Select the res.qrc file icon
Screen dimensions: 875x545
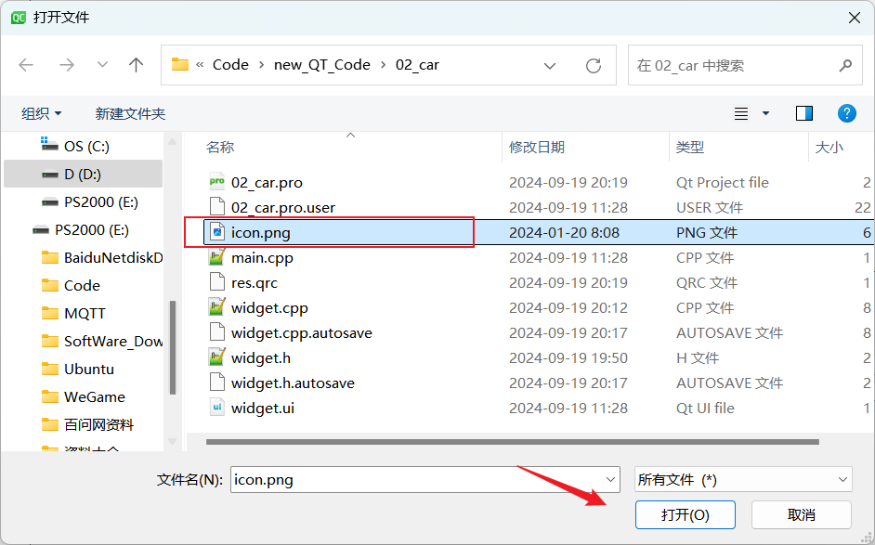[216, 281]
